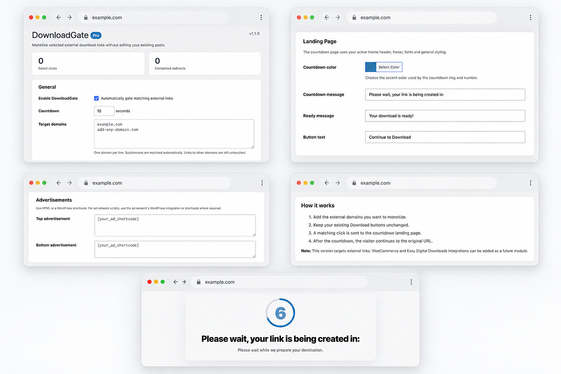Image resolution: width=561 pixels, height=374 pixels.
Task: Click lock icon in Advertisements window address bar
Action: pyautogui.click(x=86, y=183)
